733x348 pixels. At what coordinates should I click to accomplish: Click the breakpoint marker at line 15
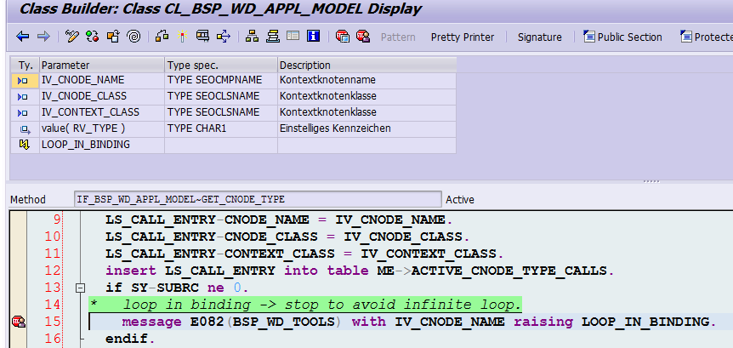point(19,322)
